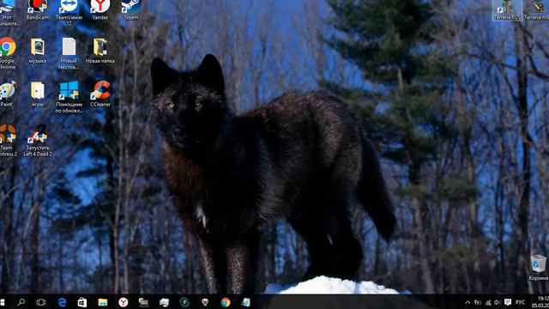Open the Action Center notifications icon
This screenshot has width=549, height=309.
(x=508, y=302)
